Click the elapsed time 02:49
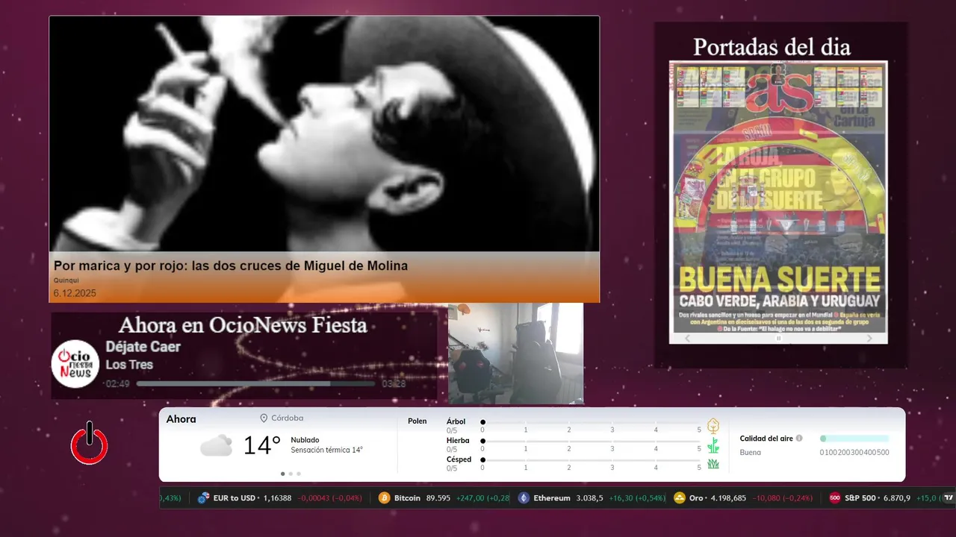 tap(118, 384)
